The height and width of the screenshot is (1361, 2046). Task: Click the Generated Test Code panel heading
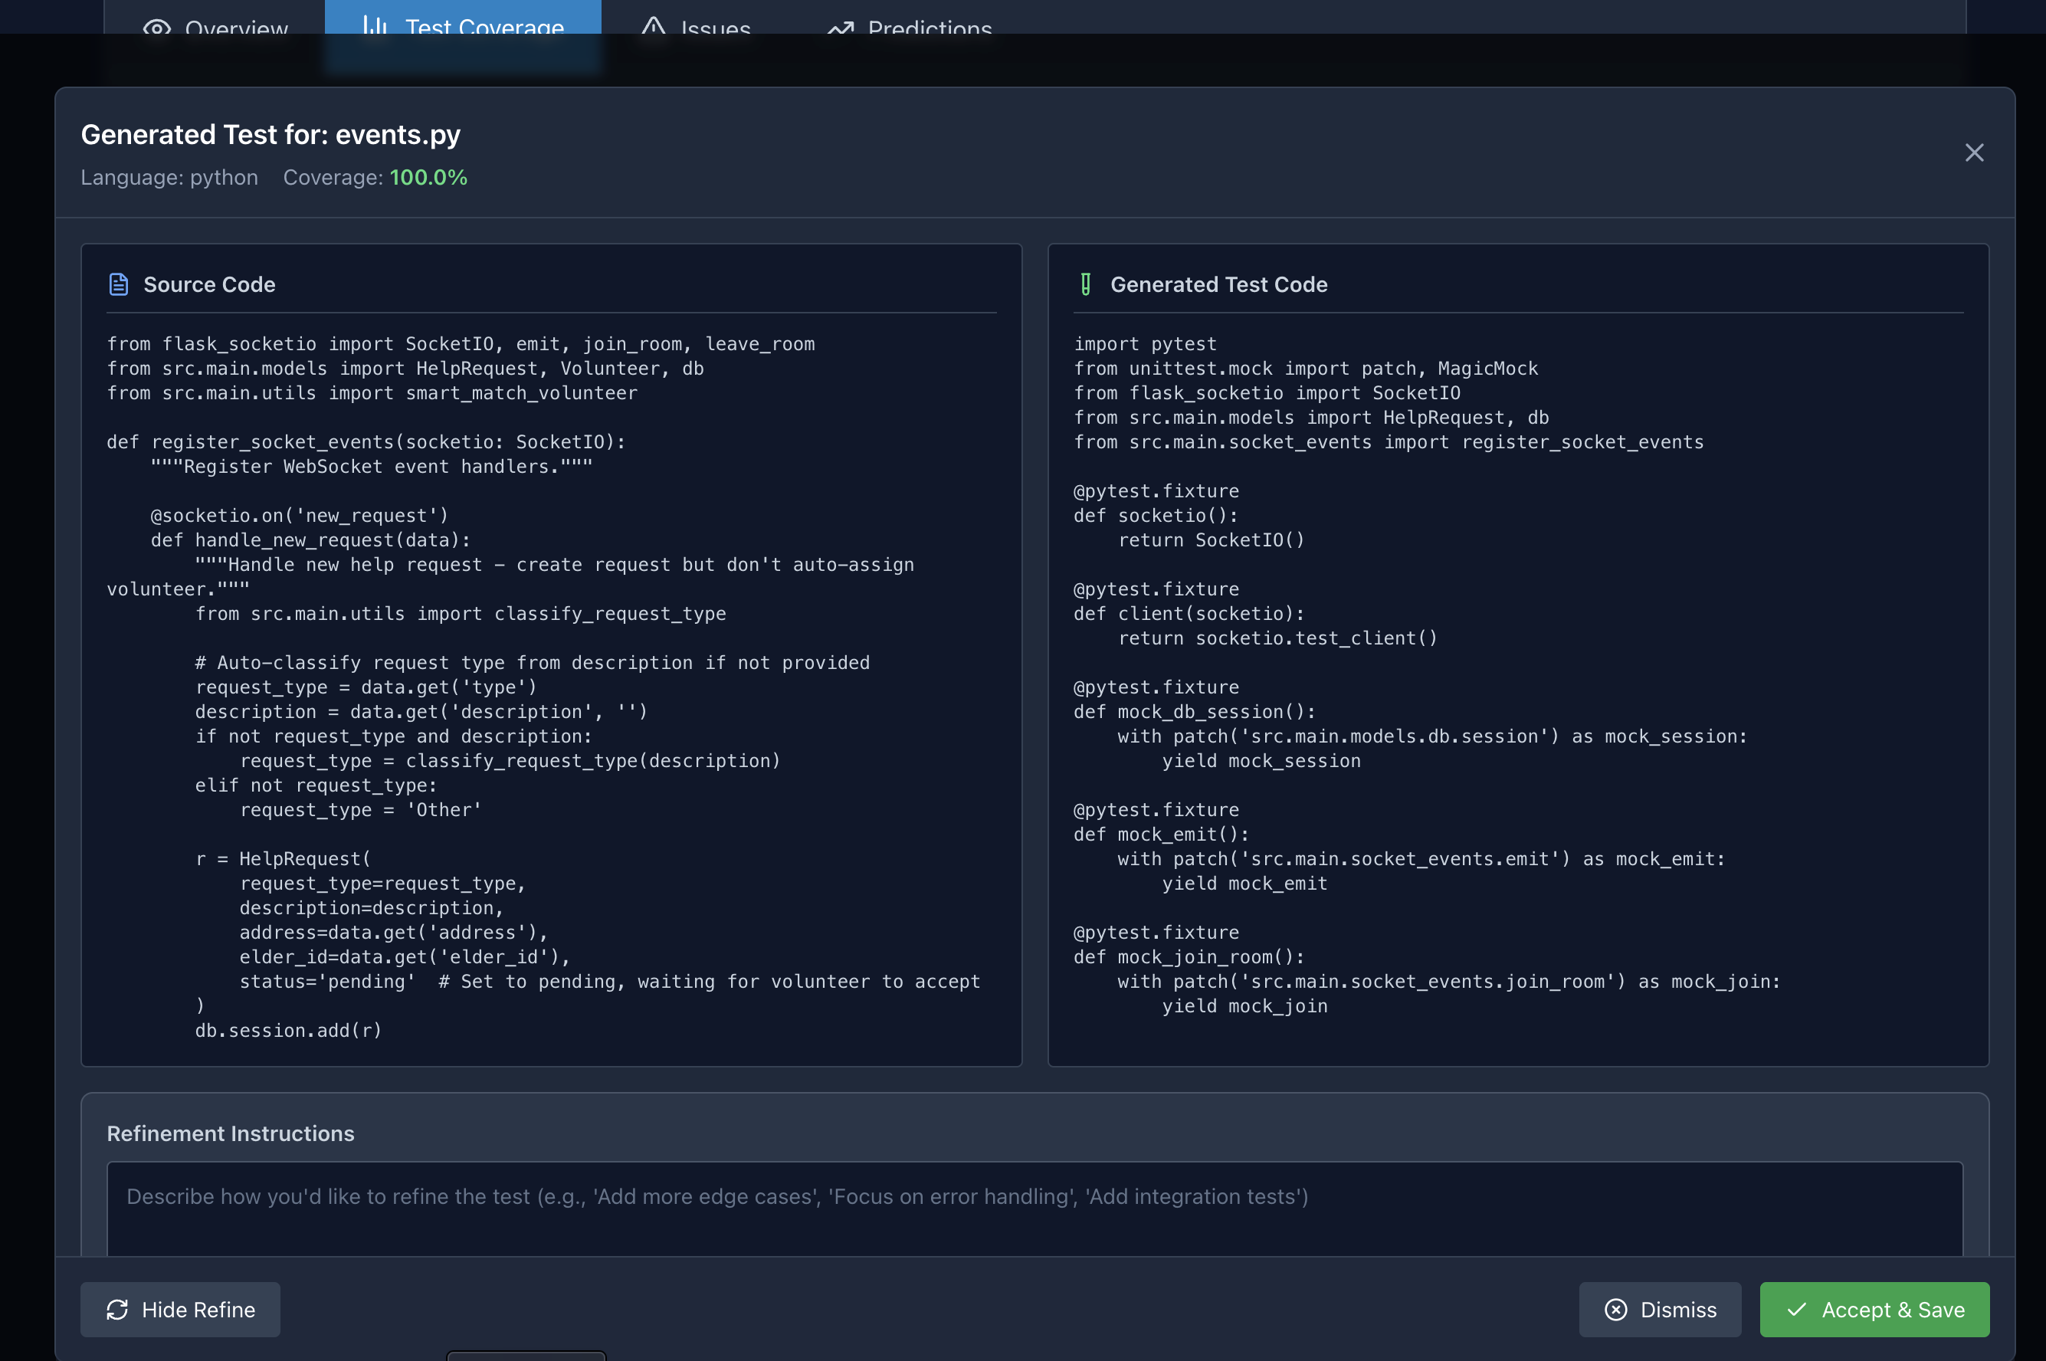click(x=1218, y=285)
